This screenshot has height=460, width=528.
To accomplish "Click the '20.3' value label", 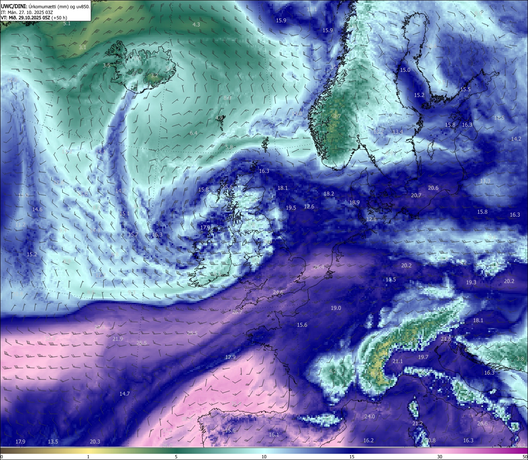I will pyautogui.click(x=95, y=442).
